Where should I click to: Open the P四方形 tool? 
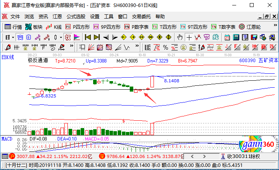(x=78, y=27)
